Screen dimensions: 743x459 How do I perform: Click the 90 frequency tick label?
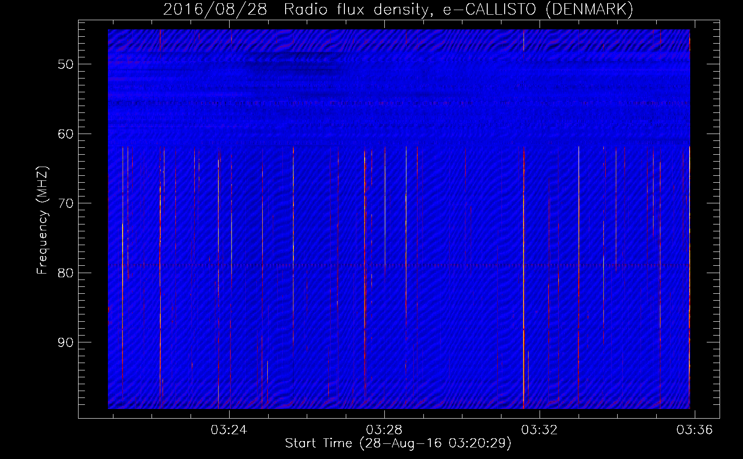click(66, 342)
